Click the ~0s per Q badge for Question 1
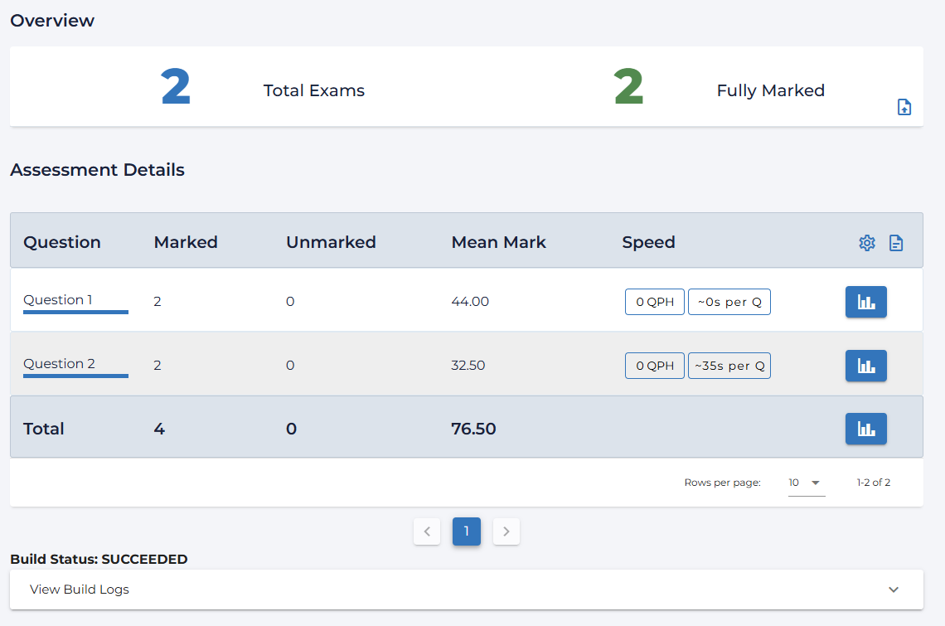 729,302
